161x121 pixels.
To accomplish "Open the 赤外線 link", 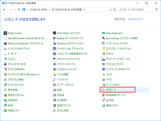I will pos(110,100).
